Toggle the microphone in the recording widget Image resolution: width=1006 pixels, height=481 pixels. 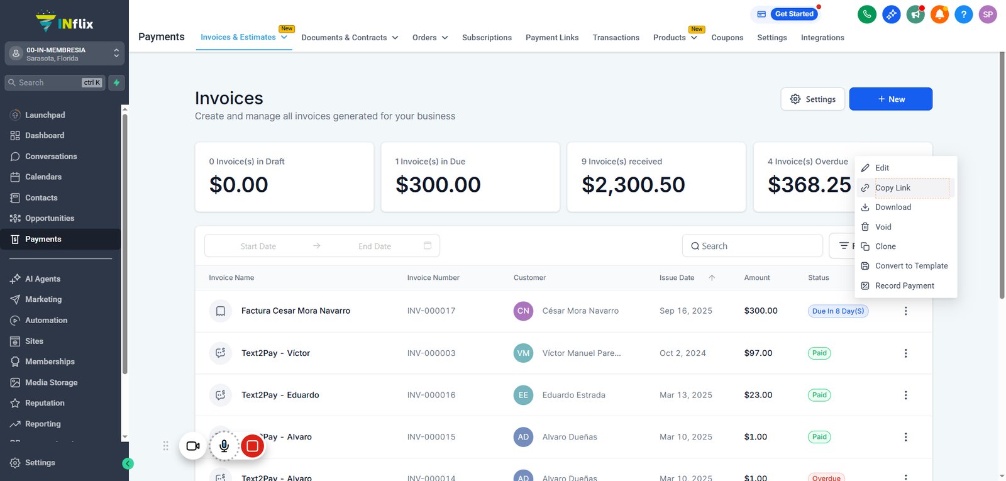[224, 446]
